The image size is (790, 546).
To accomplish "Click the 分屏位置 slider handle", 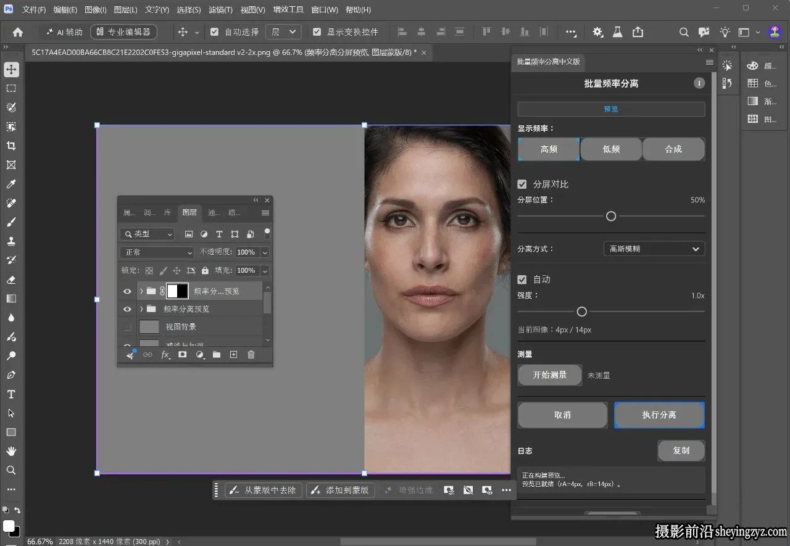I will pos(611,216).
